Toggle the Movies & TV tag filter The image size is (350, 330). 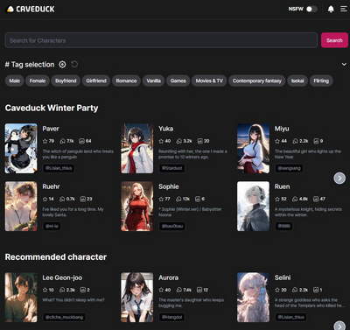209,81
